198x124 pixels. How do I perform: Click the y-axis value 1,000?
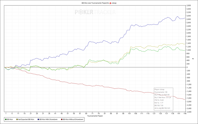point(189,50)
